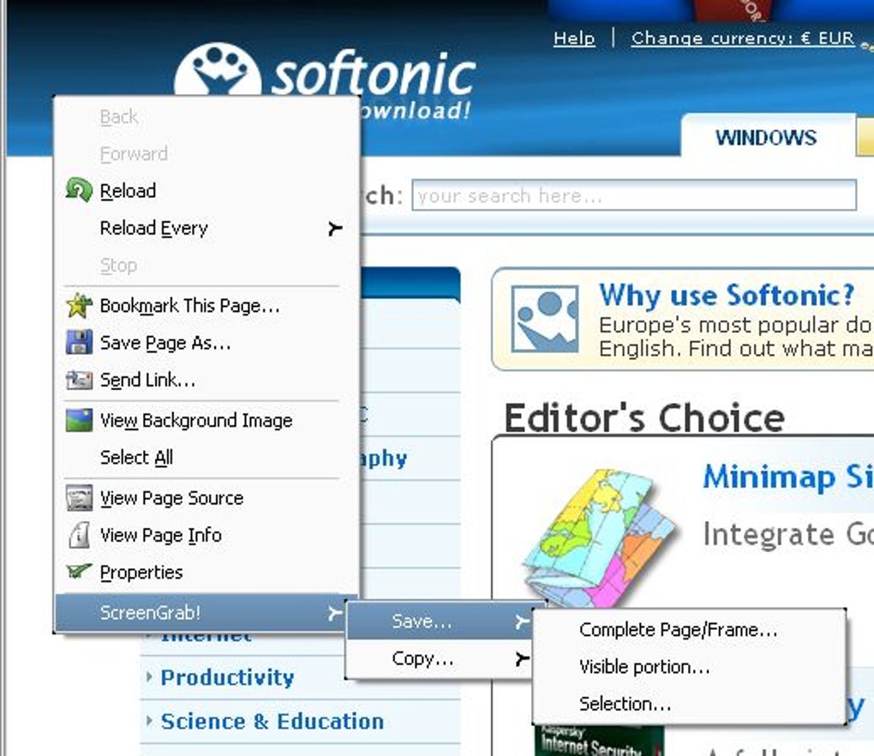Click the search input field

tap(634, 195)
